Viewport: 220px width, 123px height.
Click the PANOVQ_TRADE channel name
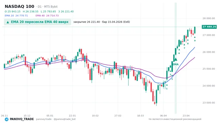pos(22,119)
